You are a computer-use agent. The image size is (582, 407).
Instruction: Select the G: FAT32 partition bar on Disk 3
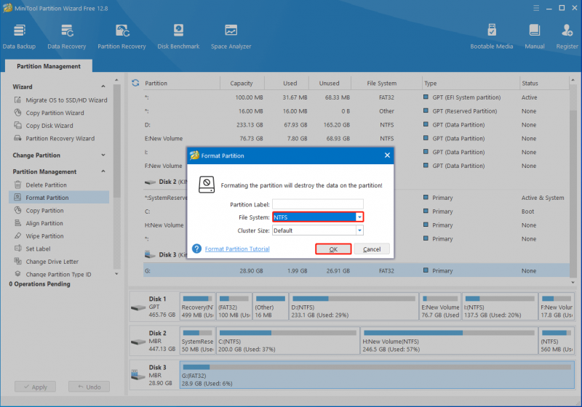pyautogui.click(x=377, y=375)
